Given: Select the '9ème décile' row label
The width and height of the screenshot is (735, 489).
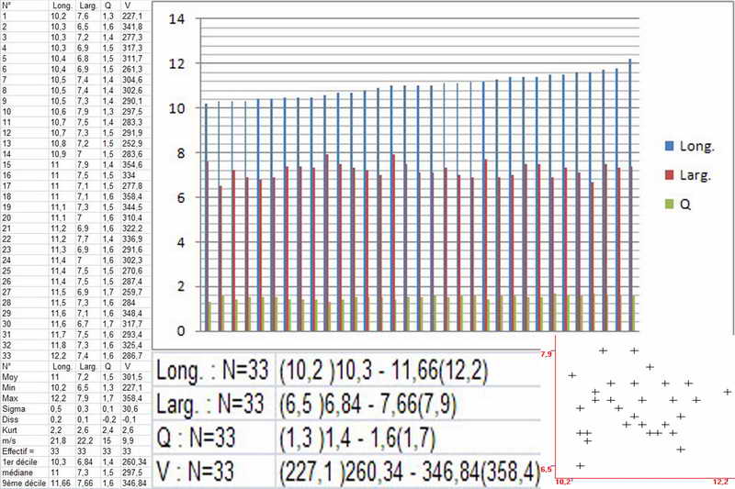Looking at the screenshot, I should click(22, 483).
